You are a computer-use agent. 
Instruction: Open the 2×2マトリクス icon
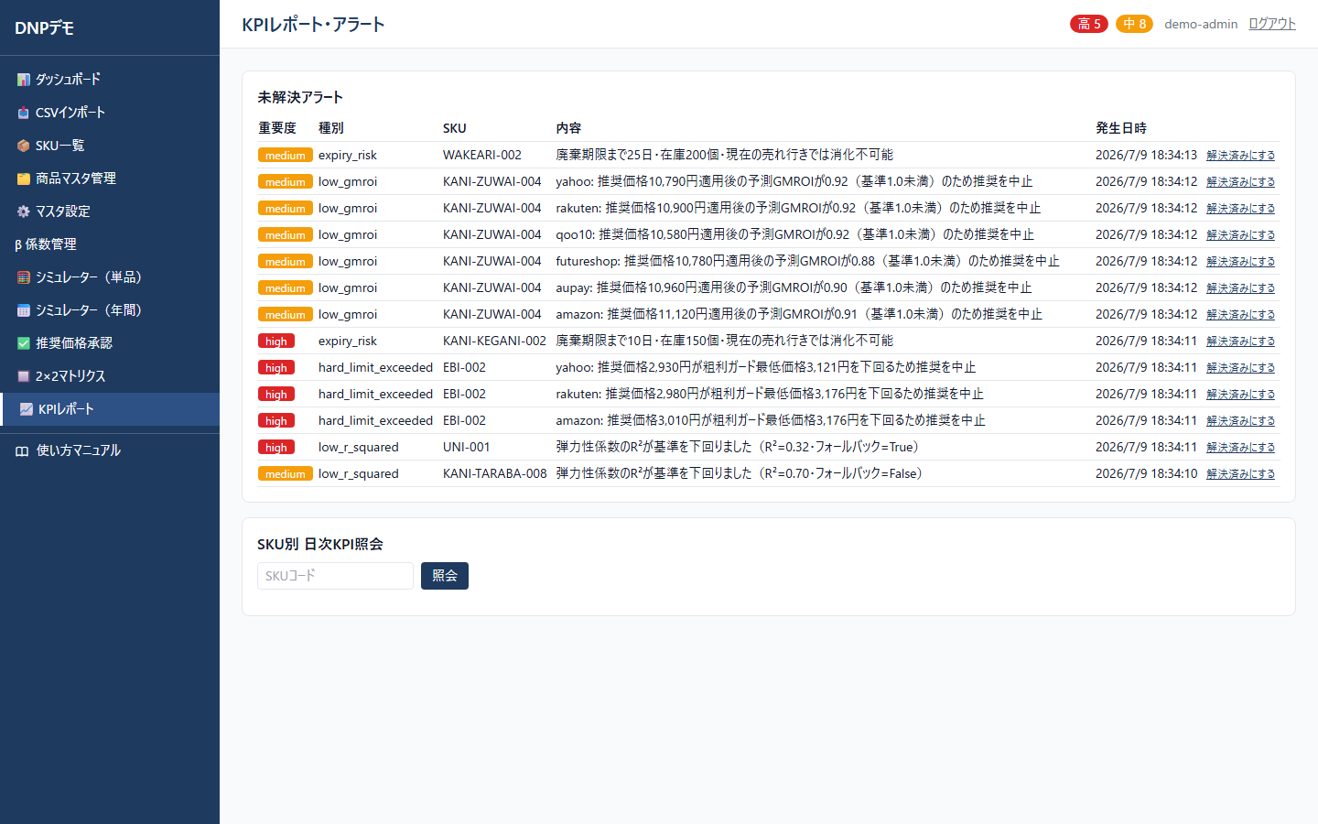click(x=24, y=376)
